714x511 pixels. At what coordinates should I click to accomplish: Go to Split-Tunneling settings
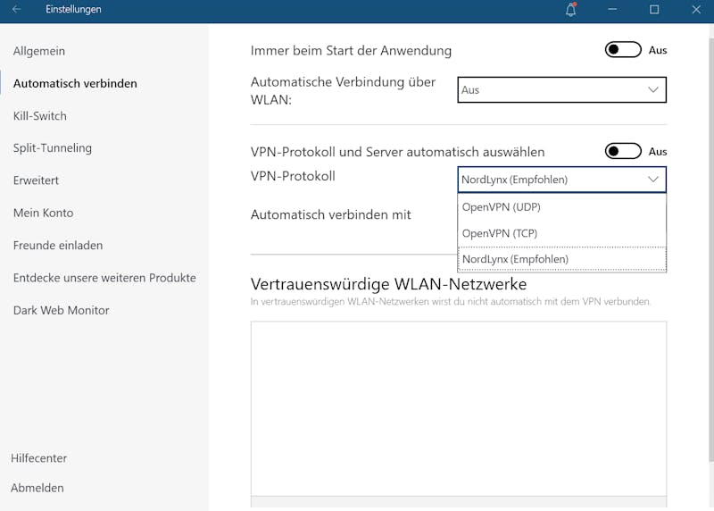(x=53, y=148)
